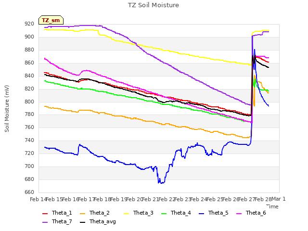Screen dimensions: 308x231
Task: Select the Theta_1 legend label
Action: tap(62, 213)
